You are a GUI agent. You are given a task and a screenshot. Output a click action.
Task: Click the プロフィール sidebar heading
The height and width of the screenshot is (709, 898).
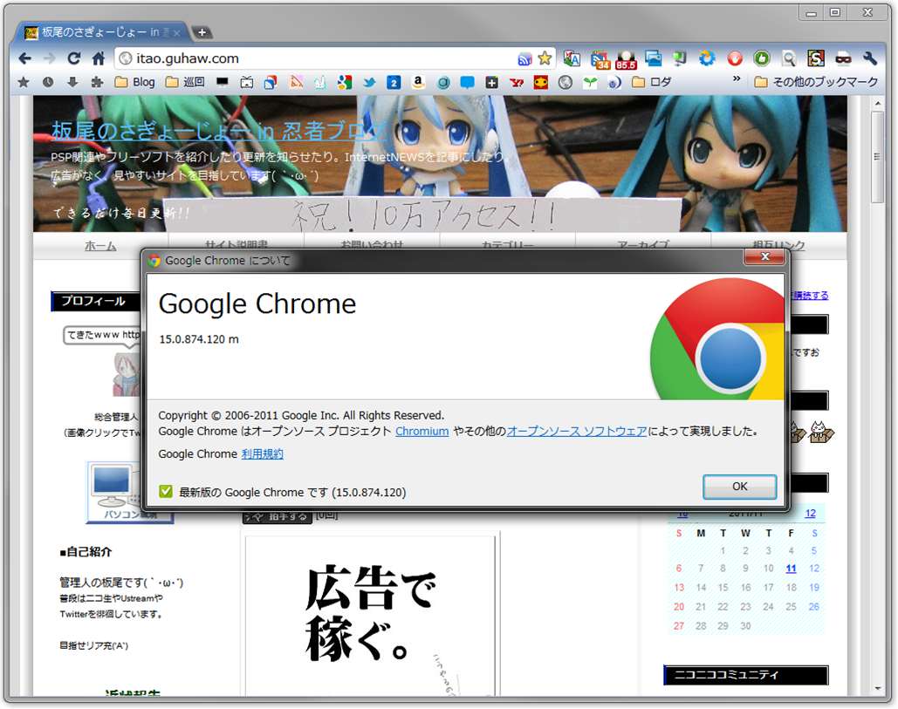point(95,301)
